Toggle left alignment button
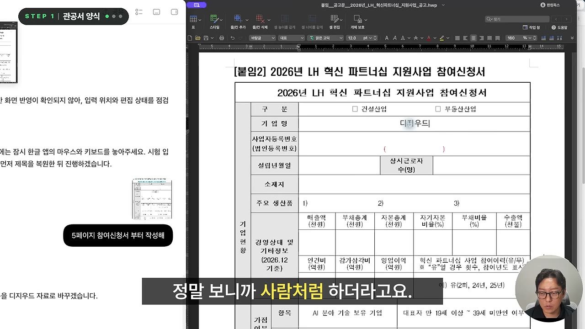Screen dimensions: 585x329 point(465,38)
